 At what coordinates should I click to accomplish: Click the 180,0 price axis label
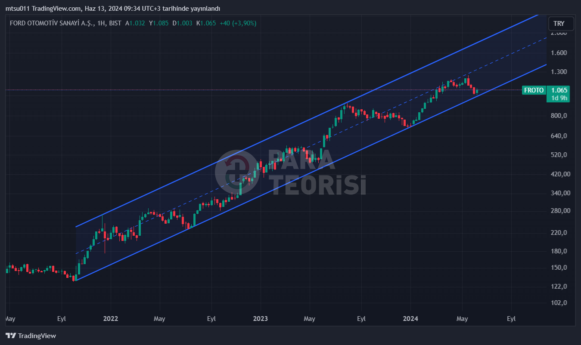[x=558, y=251]
